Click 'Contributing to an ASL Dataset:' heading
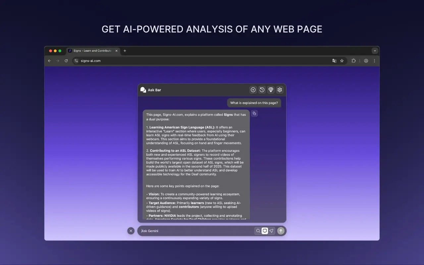The height and width of the screenshot is (265, 424). pyautogui.click(x=175, y=151)
